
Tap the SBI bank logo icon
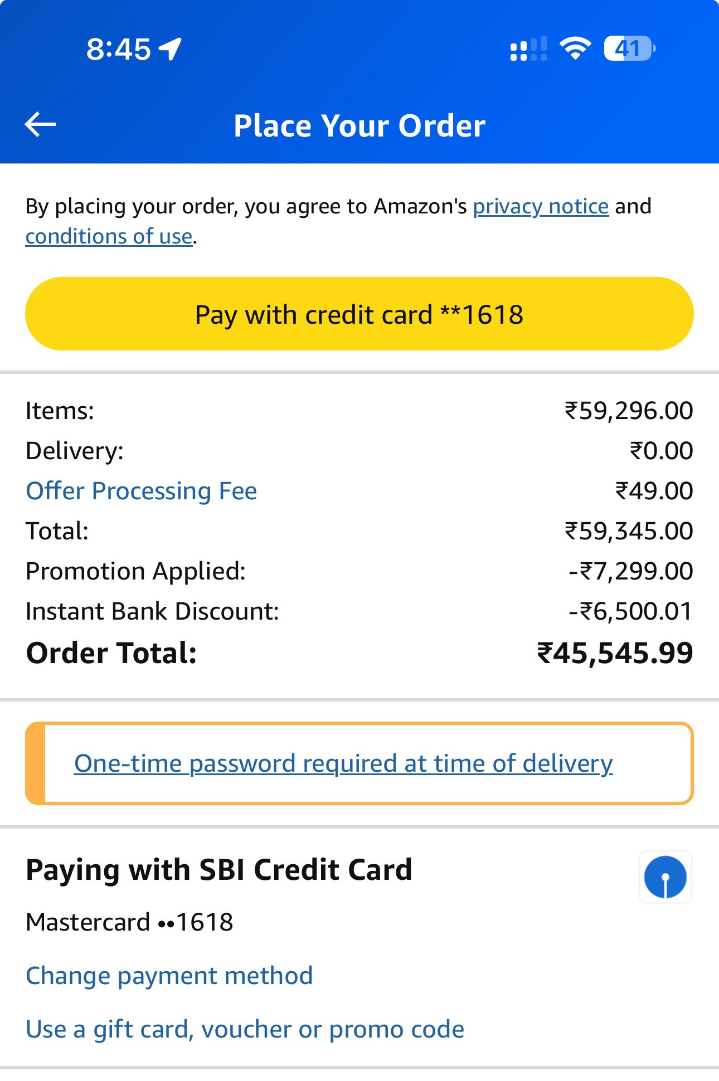tap(665, 877)
